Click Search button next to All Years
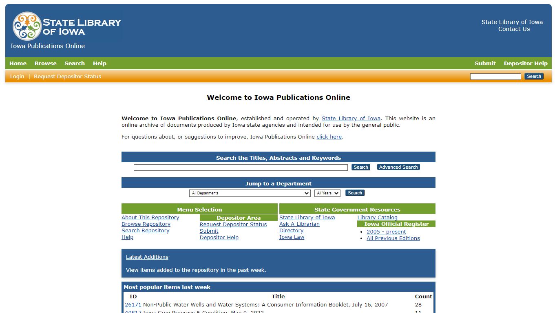 coord(355,193)
